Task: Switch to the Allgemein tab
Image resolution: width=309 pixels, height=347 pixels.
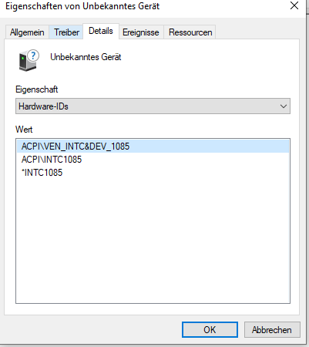Action: [x=27, y=32]
